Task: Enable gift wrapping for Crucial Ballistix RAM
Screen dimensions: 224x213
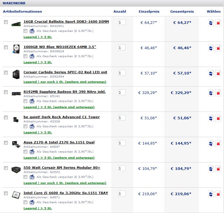Action: (x=26, y=31)
